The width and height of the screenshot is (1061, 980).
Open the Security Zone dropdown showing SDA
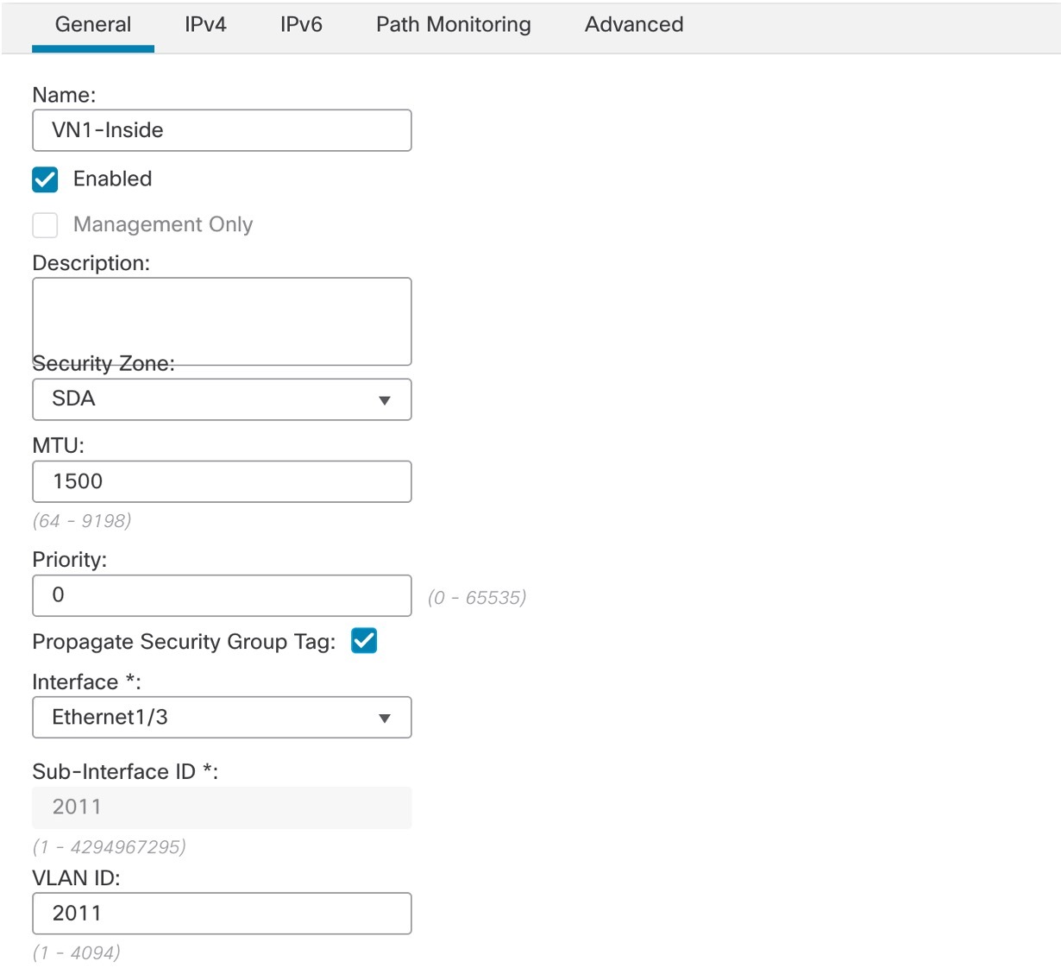[x=222, y=399]
